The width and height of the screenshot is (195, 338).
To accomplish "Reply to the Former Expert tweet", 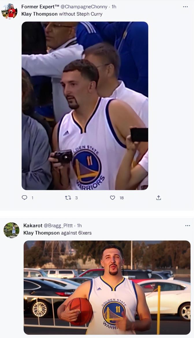I will pyautogui.click(x=25, y=198).
